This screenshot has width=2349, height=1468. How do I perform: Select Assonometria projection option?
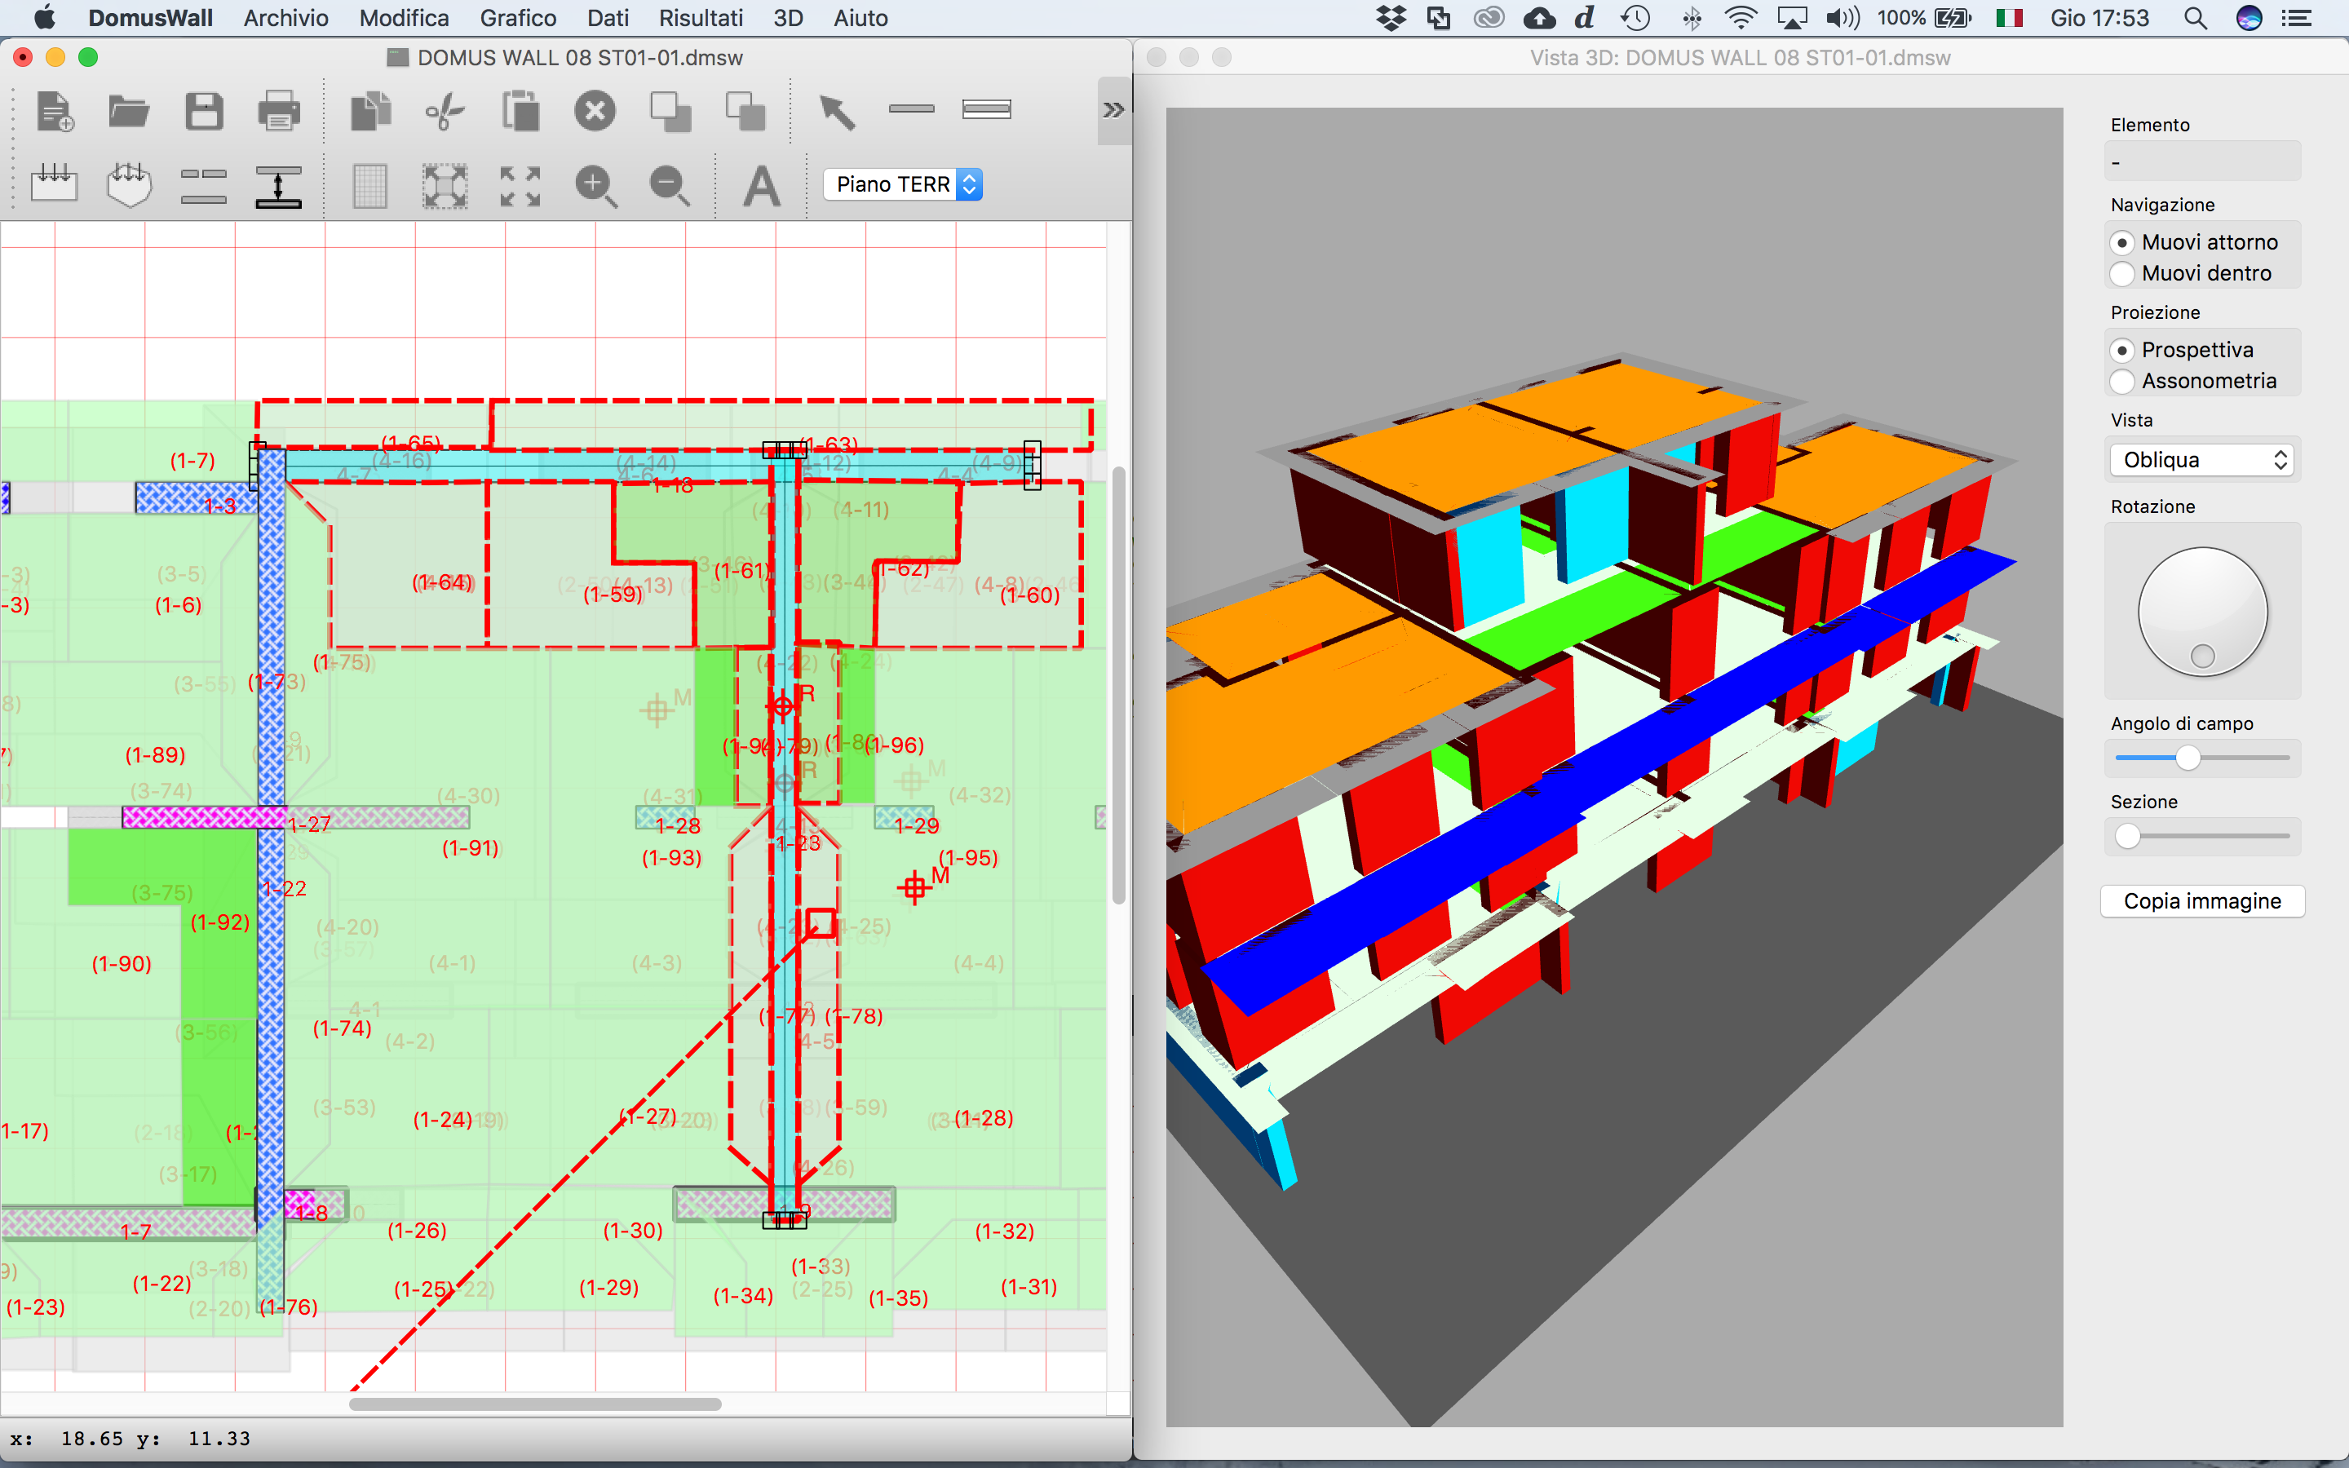2195,381
